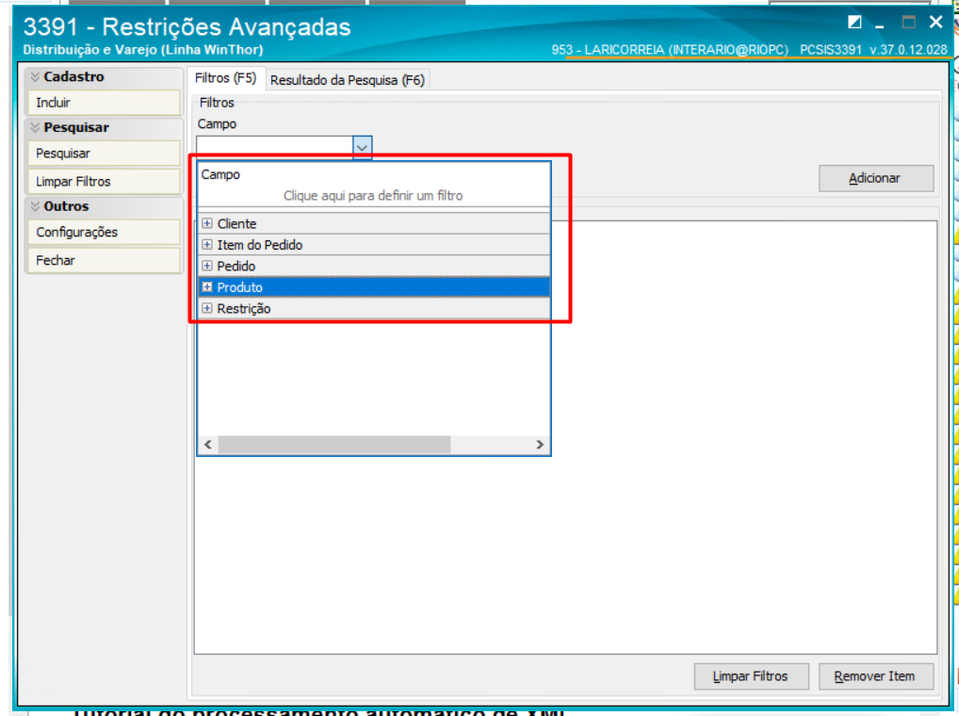
Task: Click the Remover Item button
Action: click(x=876, y=676)
